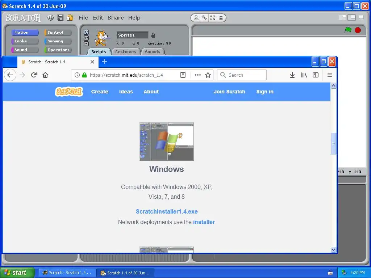
Task: Toggle the sprite lock padlock icon
Action: pyautogui.click(x=153, y=35)
